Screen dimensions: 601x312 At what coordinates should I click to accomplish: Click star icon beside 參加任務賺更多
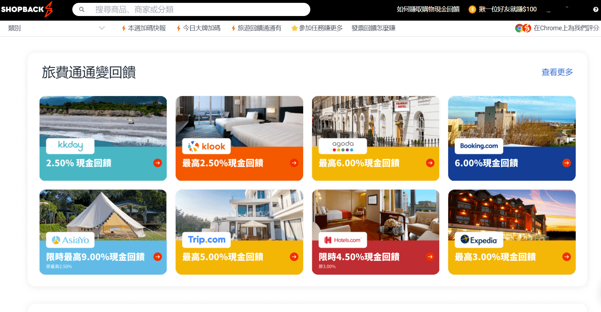click(x=295, y=28)
